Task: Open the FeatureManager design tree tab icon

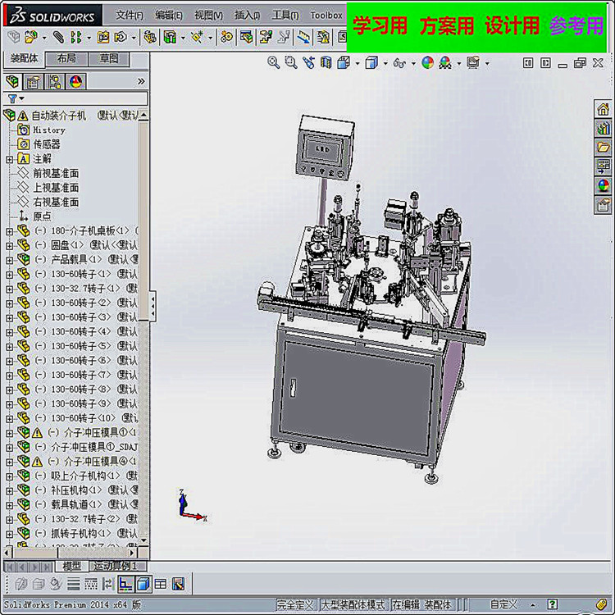Action: click(x=12, y=81)
